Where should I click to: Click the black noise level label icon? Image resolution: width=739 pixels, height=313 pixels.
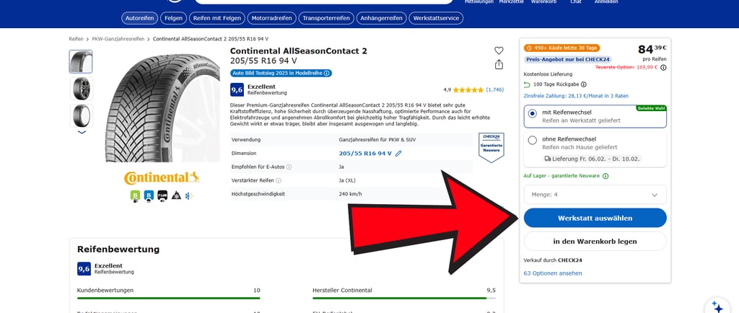[162, 195]
